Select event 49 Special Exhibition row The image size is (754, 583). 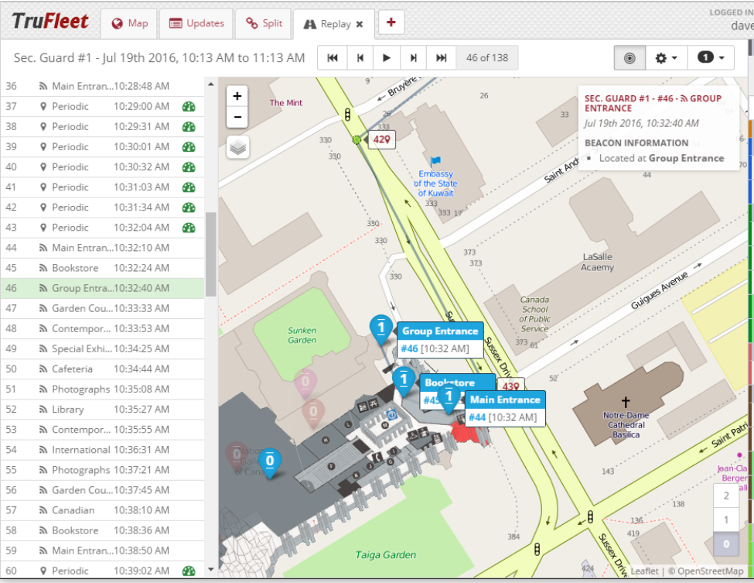pos(102,349)
